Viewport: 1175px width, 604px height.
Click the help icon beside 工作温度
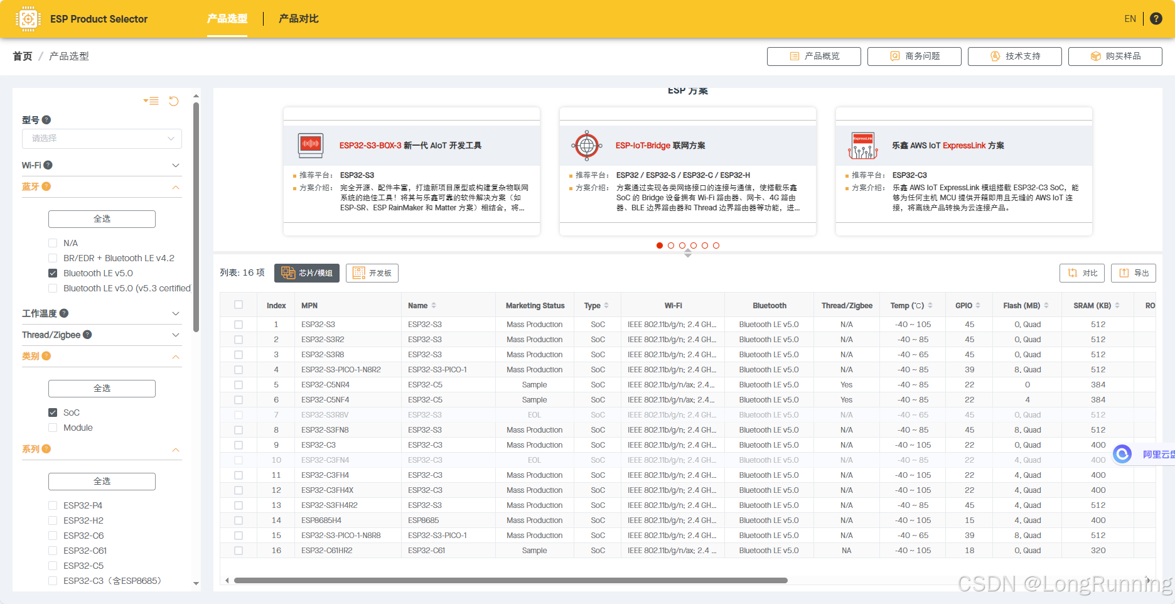click(64, 313)
